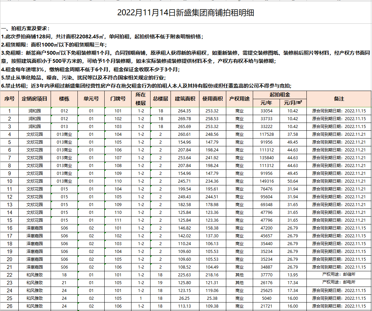
Task: Select the 定销房项目 header cell
Action: pyautogui.click(x=35, y=99)
